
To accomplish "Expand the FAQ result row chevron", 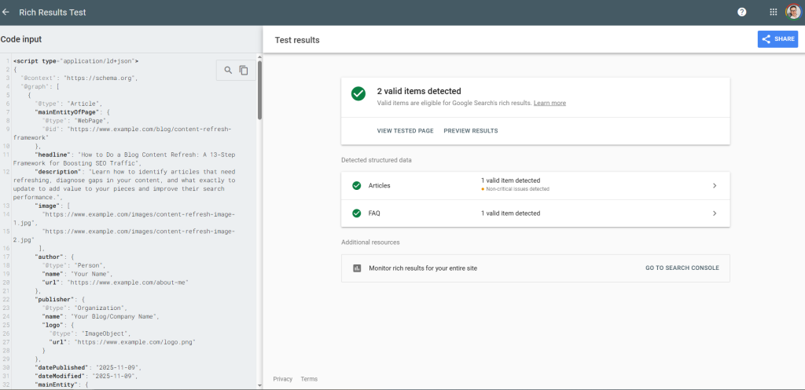I will [x=714, y=213].
